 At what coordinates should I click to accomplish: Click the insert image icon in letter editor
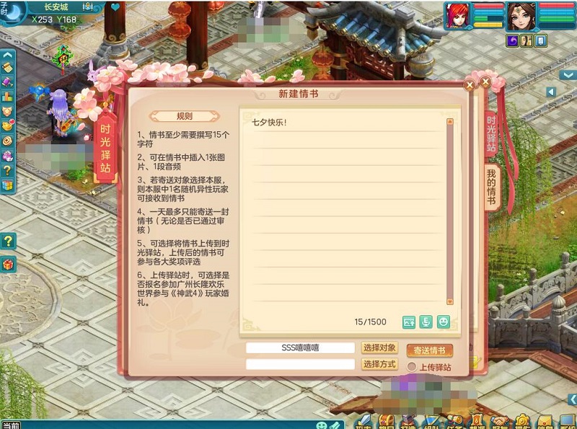click(408, 322)
